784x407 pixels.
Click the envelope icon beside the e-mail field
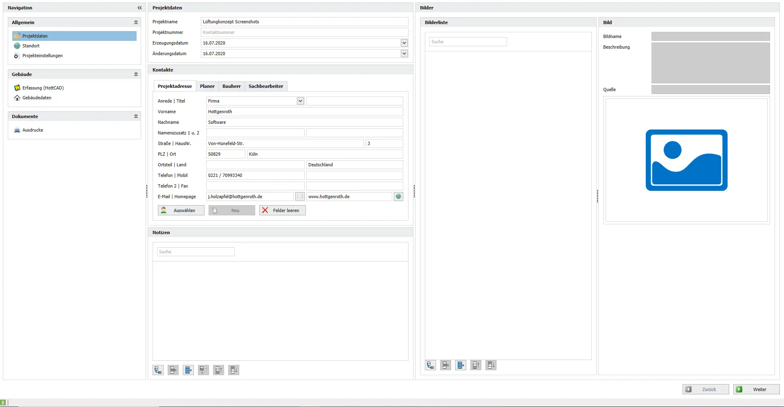pyautogui.click(x=300, y=197)
